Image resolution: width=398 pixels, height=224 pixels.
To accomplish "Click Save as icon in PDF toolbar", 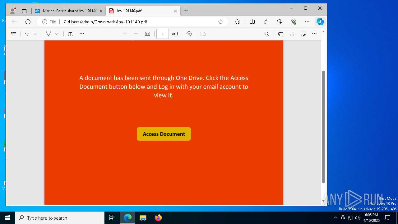I will click(x=303, y=34).
